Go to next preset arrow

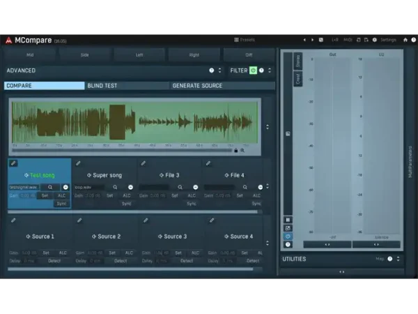(x=312, y=40)
